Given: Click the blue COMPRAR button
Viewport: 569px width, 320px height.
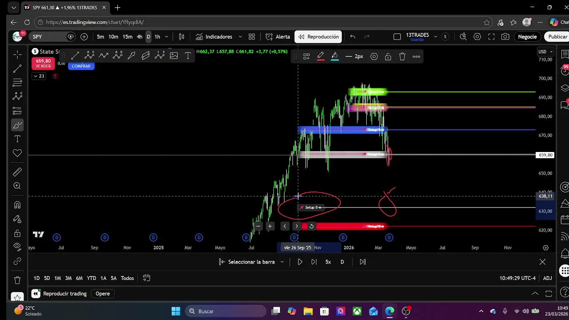Looking at the screenshot, I should 81,66.
